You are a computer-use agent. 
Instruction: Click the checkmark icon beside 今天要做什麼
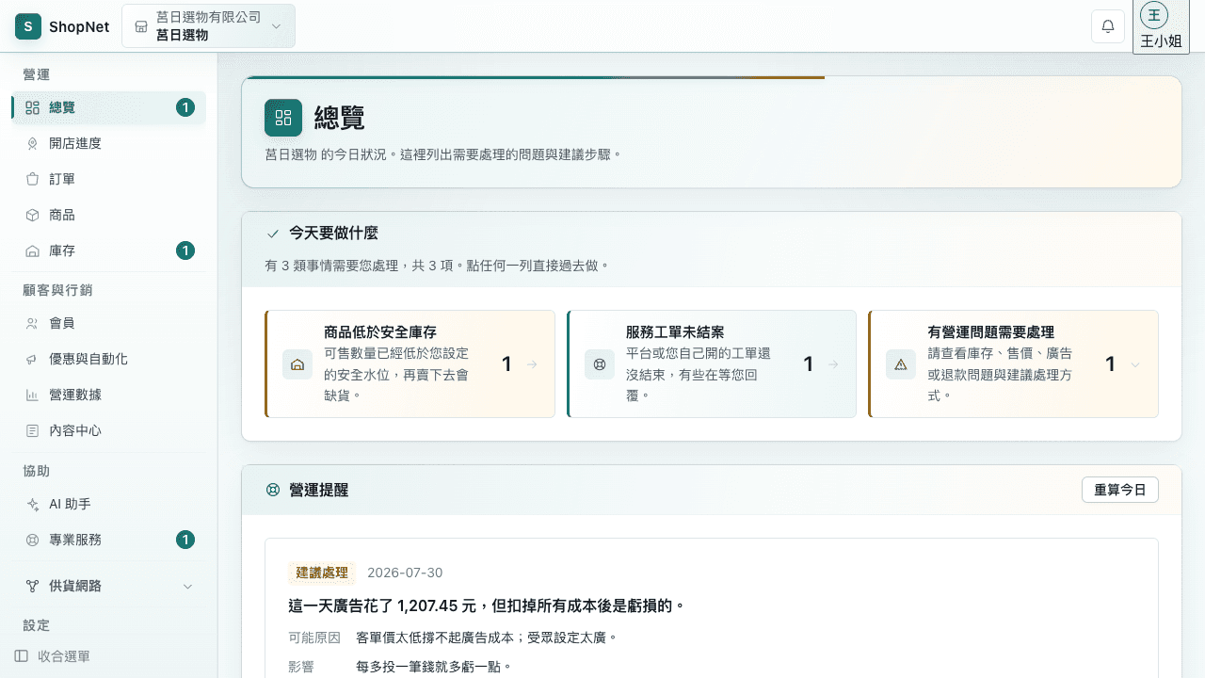273,234
